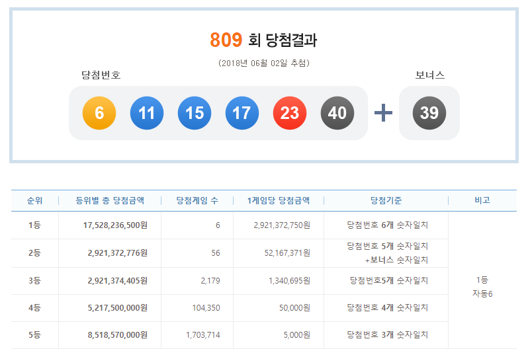Click the 등위별 총 당첨금액 column header

click(110, 200)
